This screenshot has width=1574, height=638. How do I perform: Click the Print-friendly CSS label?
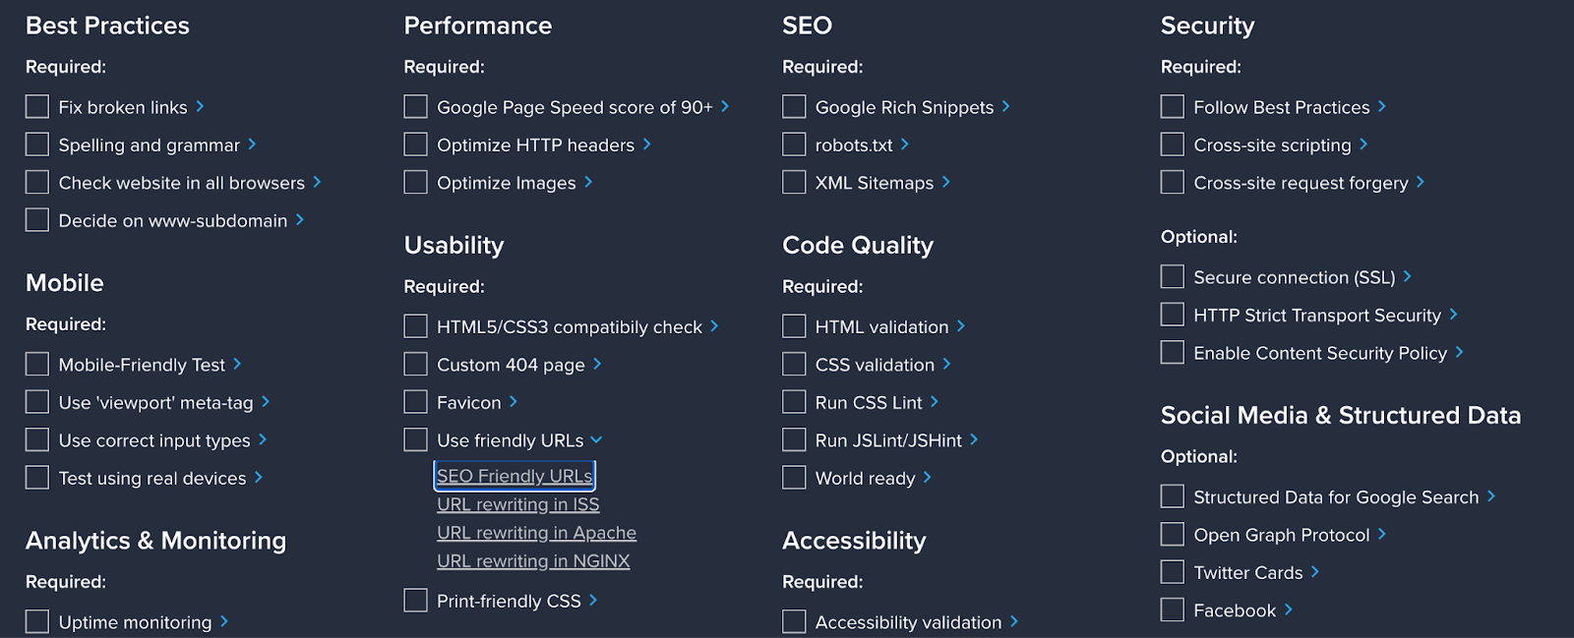coord(509,602)
